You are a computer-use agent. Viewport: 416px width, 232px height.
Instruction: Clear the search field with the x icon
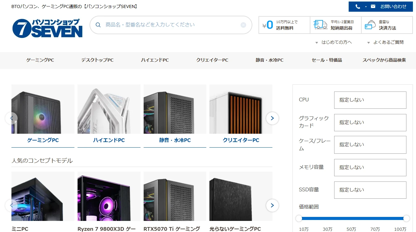click(243, 25)
